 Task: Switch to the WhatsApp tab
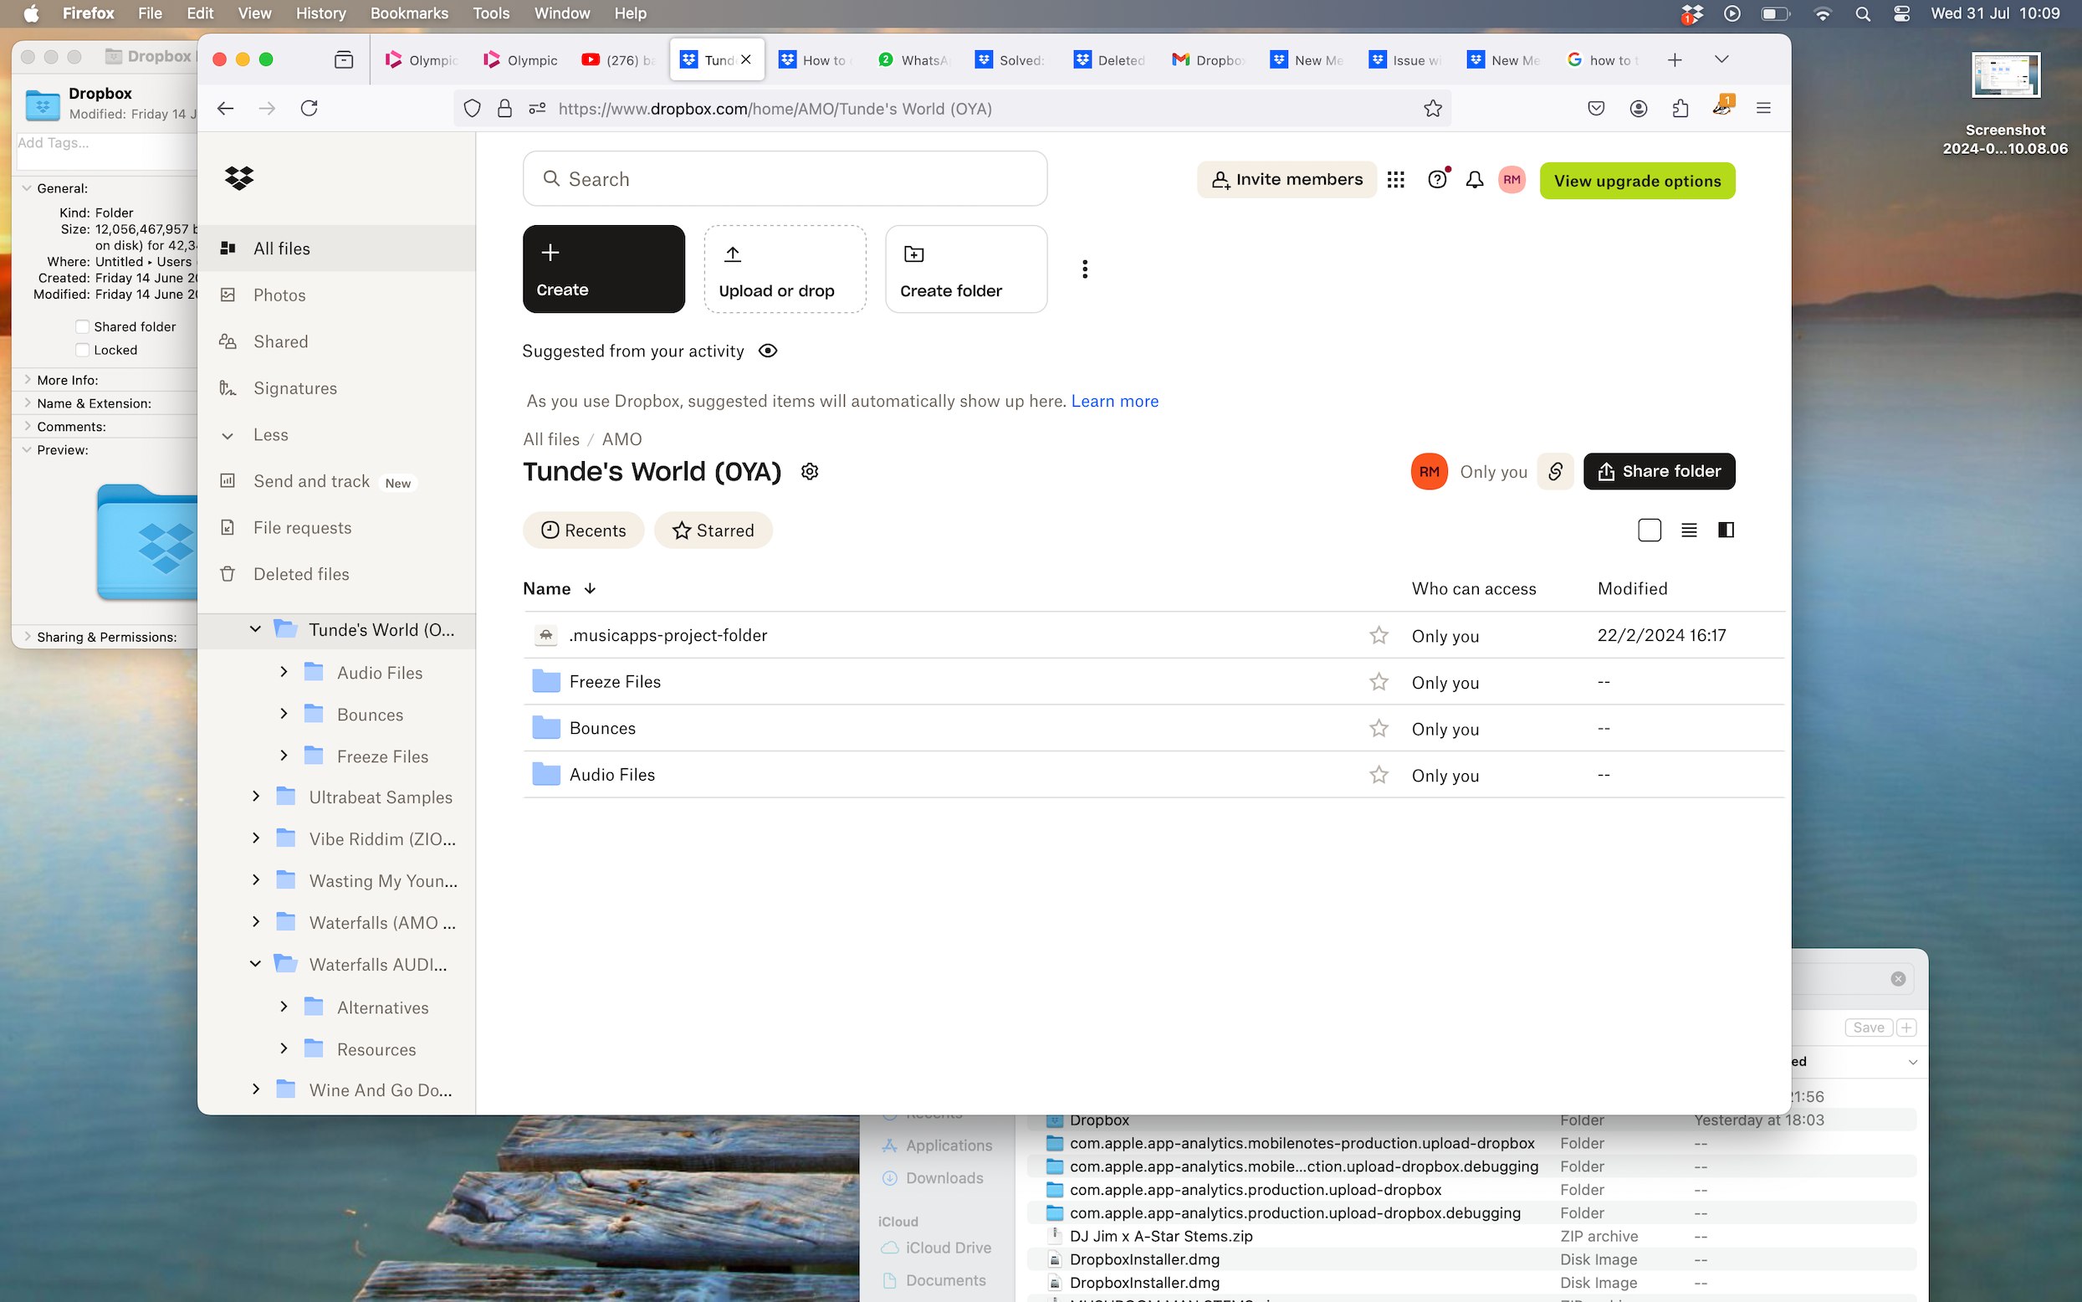point(914,59)
